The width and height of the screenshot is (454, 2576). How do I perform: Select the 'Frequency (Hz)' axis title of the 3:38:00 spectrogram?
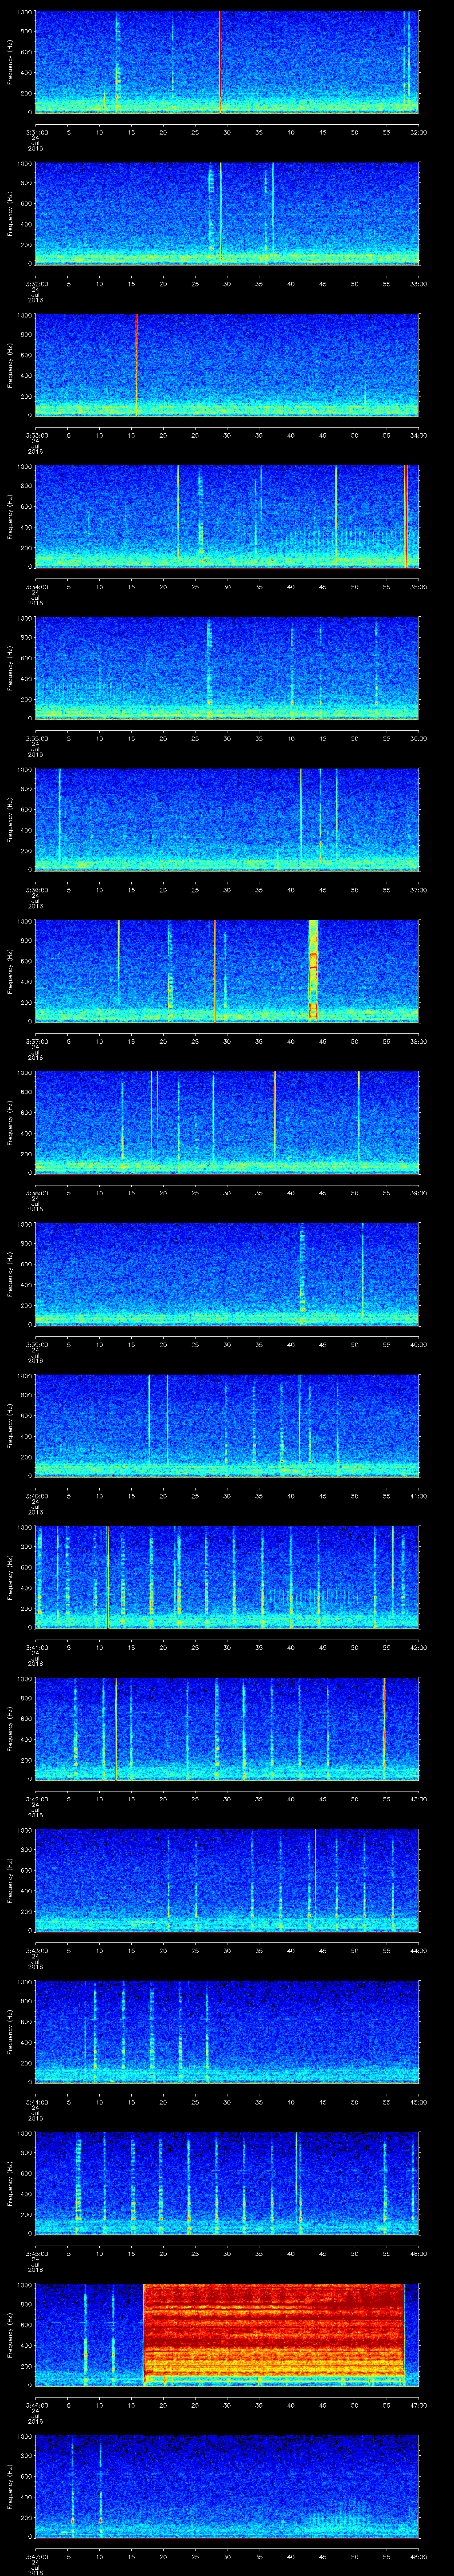click(x=10, y=1122)
